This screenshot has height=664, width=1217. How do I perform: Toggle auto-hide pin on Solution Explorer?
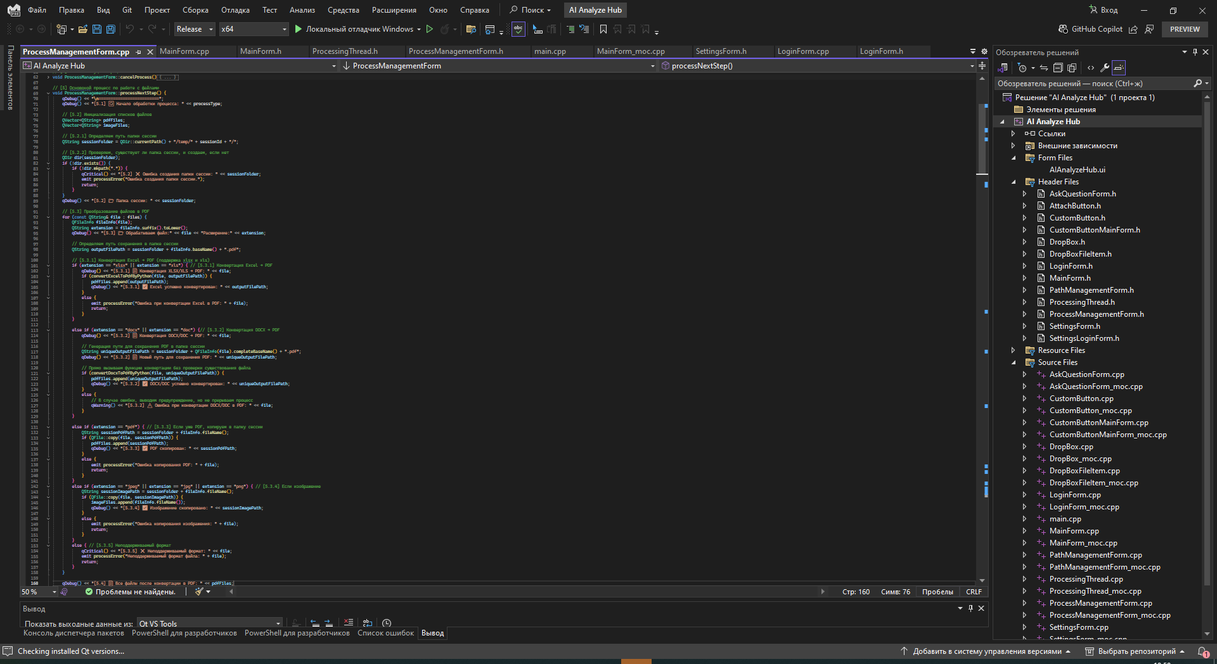(x=1195, y=52)
